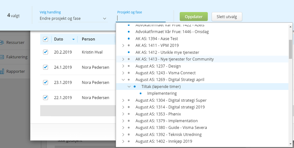The width and height of the screenshot is (294, 148).
Task: Uncheck the 20.2.2019 Kristin Hval row
Action: (46, 52)
